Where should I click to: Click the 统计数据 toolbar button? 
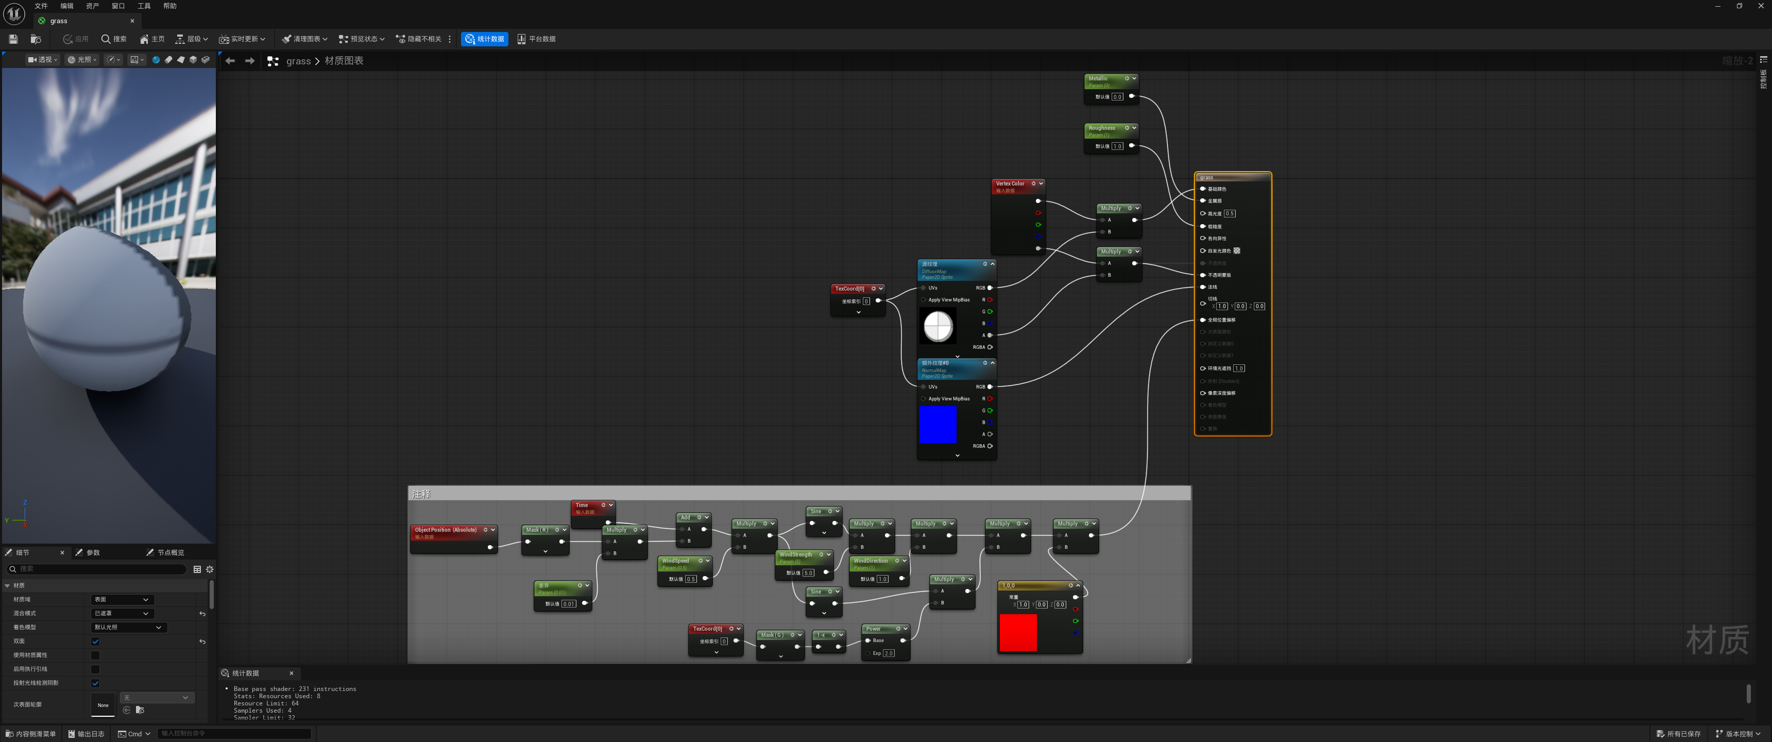[485, 39]
